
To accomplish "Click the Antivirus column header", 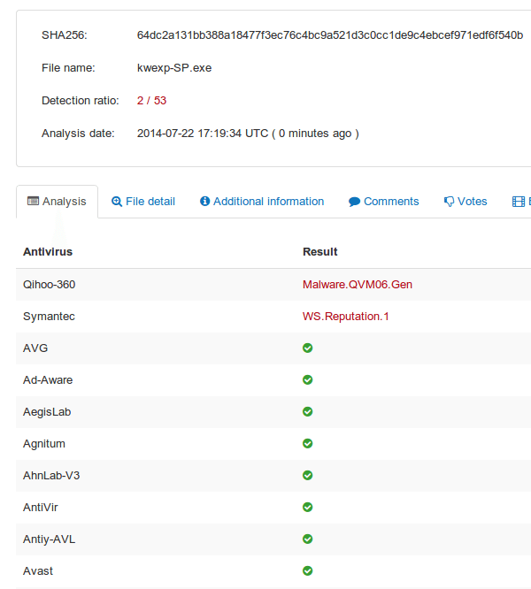I will (48, 252).
